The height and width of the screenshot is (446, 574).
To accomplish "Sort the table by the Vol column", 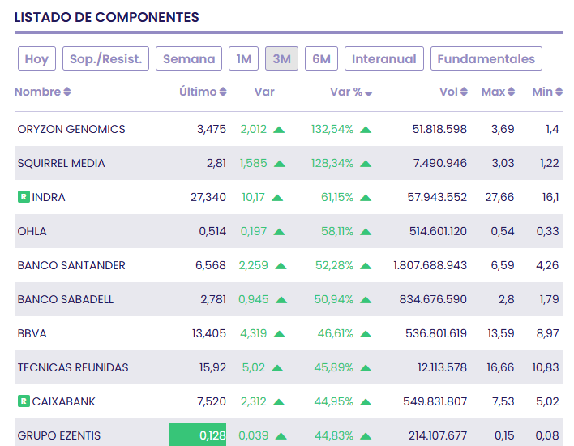I will (464, 92).
